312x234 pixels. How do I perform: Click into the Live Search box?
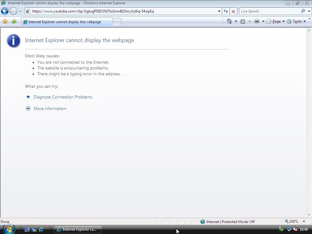coord(270,11)
